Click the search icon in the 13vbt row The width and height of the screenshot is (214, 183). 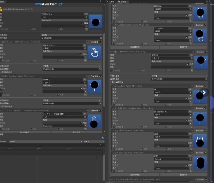click(x=191, y=21)
